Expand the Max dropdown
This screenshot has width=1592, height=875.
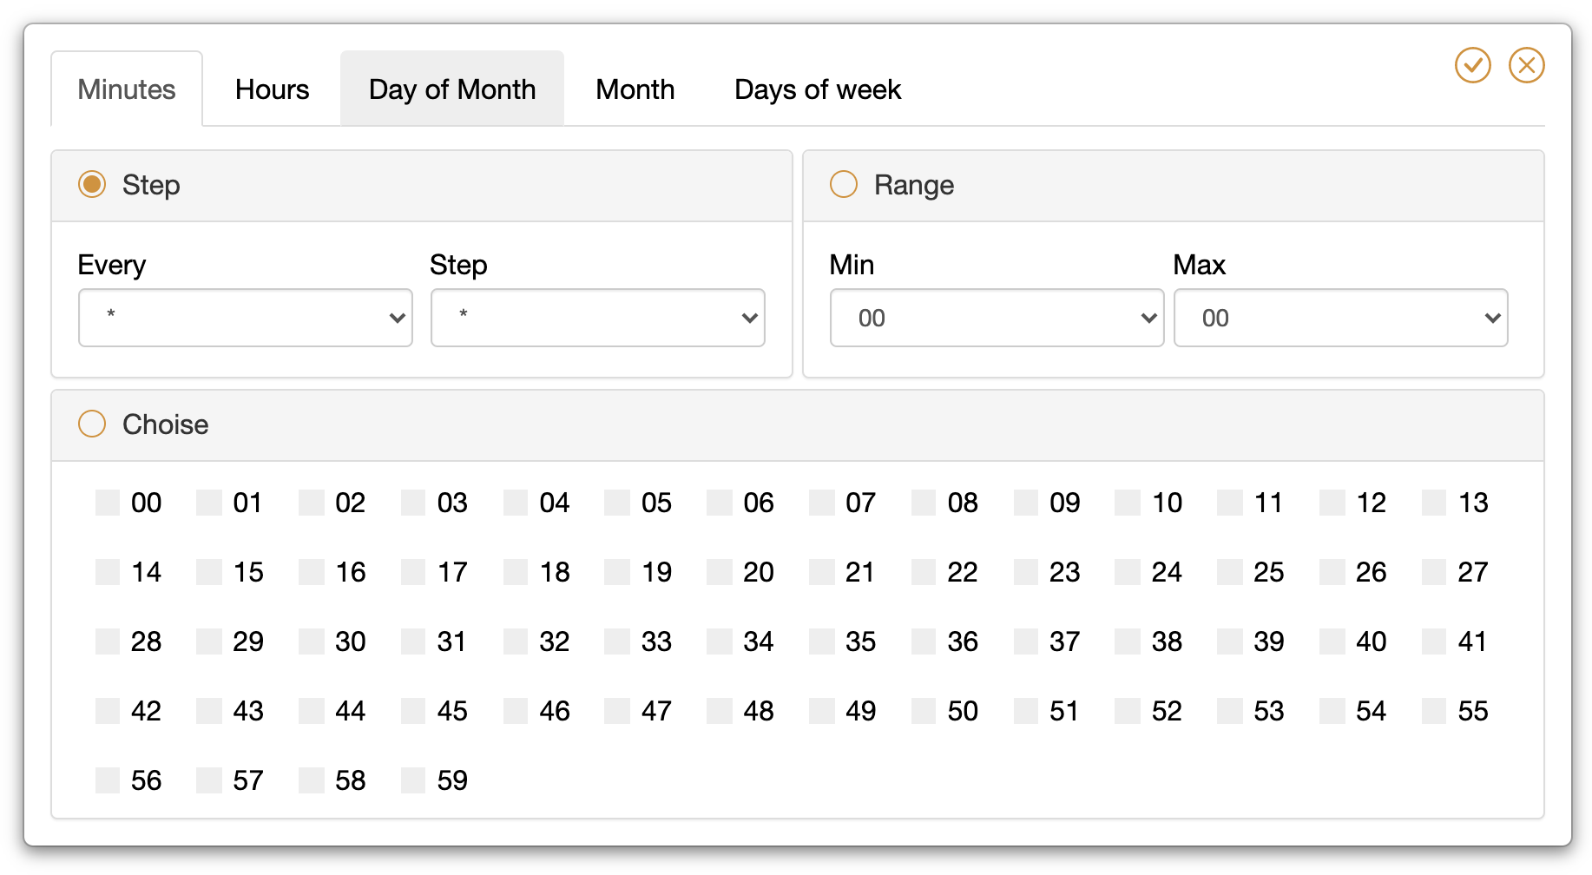[x=1339, y=318]
